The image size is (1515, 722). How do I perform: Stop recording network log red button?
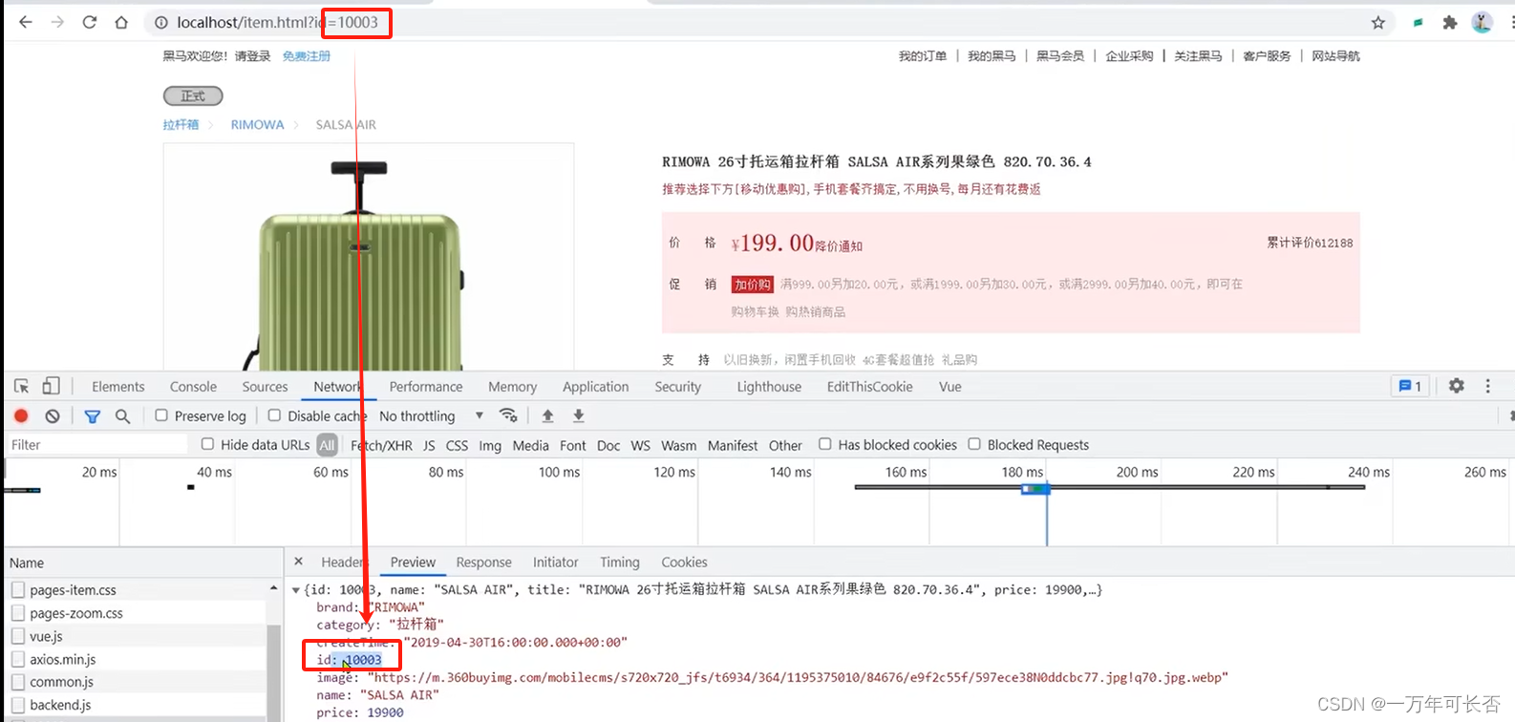pos(21,415)
